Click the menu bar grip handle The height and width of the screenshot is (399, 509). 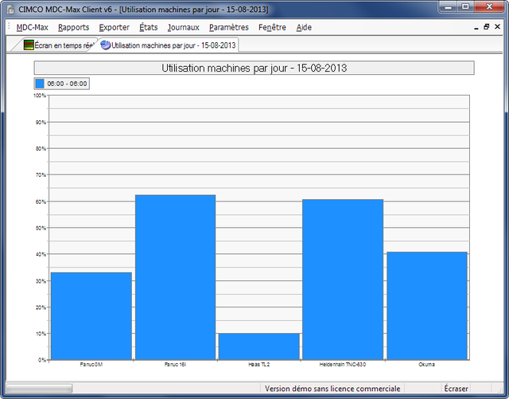pyautogui.click(x=9, y=27)
